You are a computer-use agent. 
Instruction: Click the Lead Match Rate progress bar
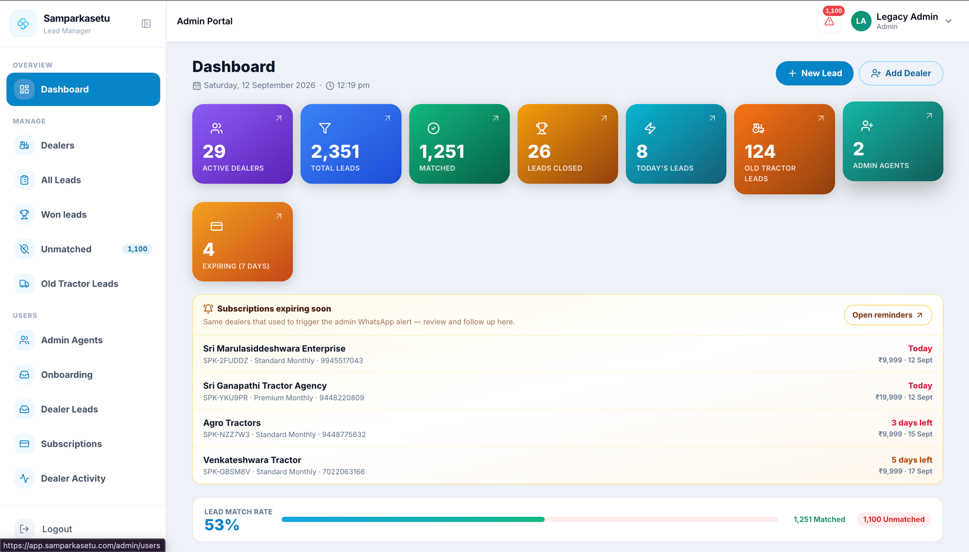[x=530, y=519]
